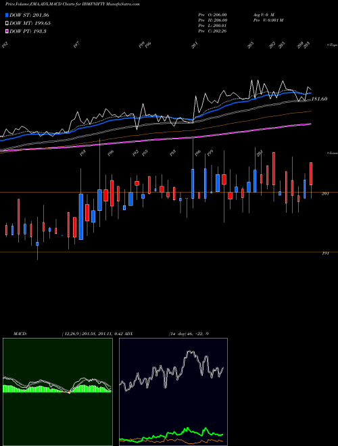
Task: Click the 'Pre L: 200.01' value
Action: pos(212,26)
